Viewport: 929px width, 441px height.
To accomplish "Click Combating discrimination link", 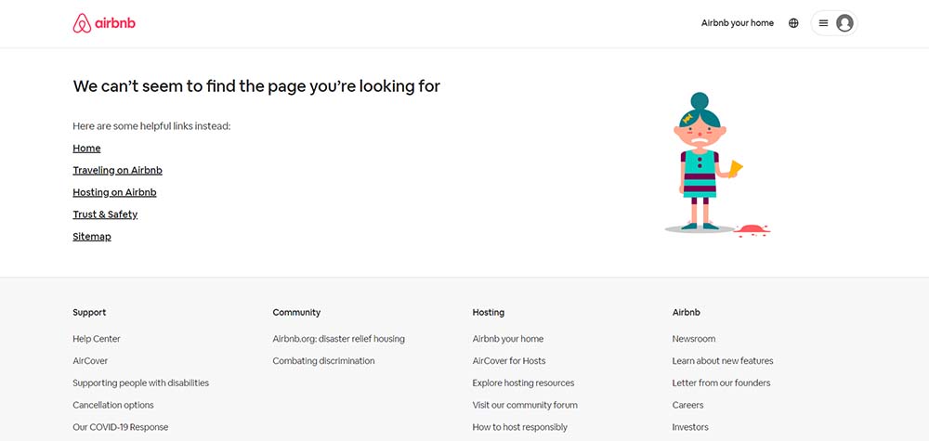I will pyautogui.click(x=323, y=360).
